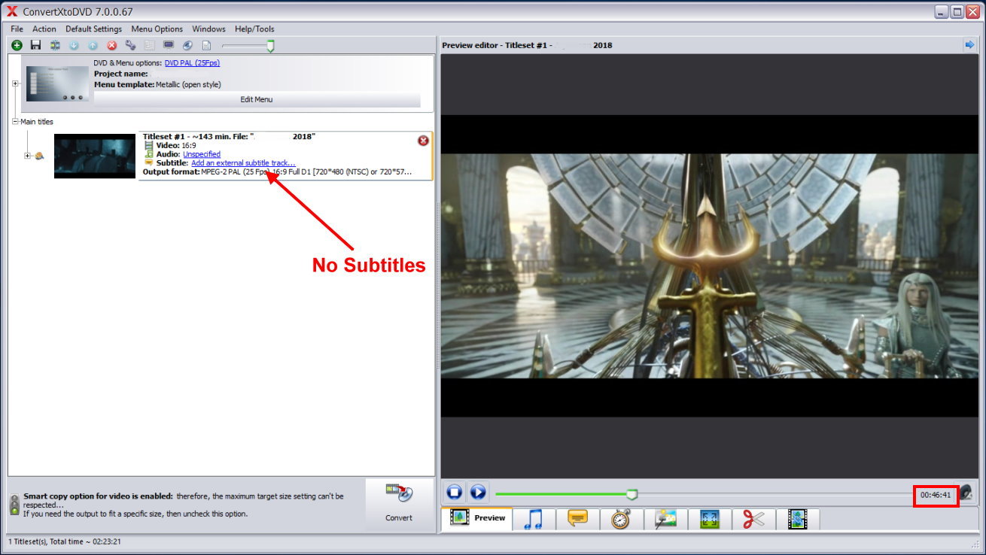
Task: Click the volume speaker icon by timecode
Action: click(x=965, y=493)
